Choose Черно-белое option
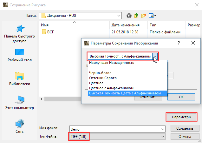202x143 pixels. (127, 73)
